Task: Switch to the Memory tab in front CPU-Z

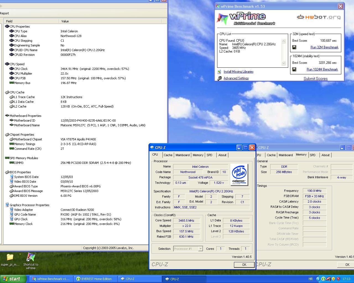Action: [x=198, y=155]
